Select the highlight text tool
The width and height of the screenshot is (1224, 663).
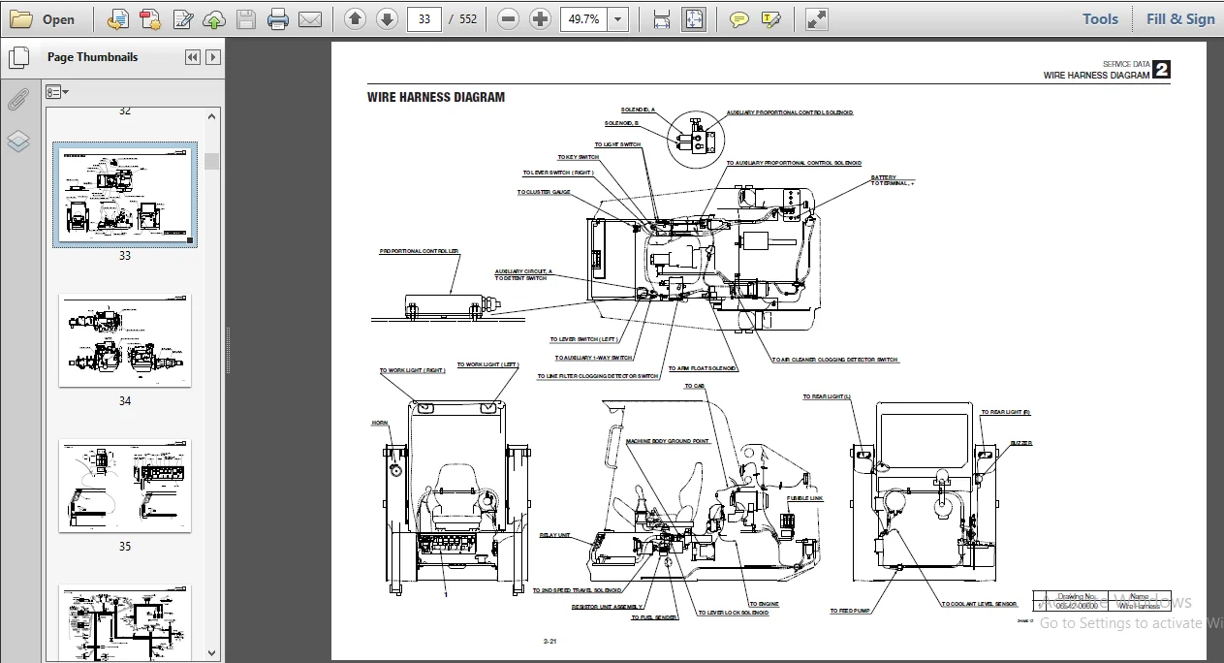tap(771, 18)
